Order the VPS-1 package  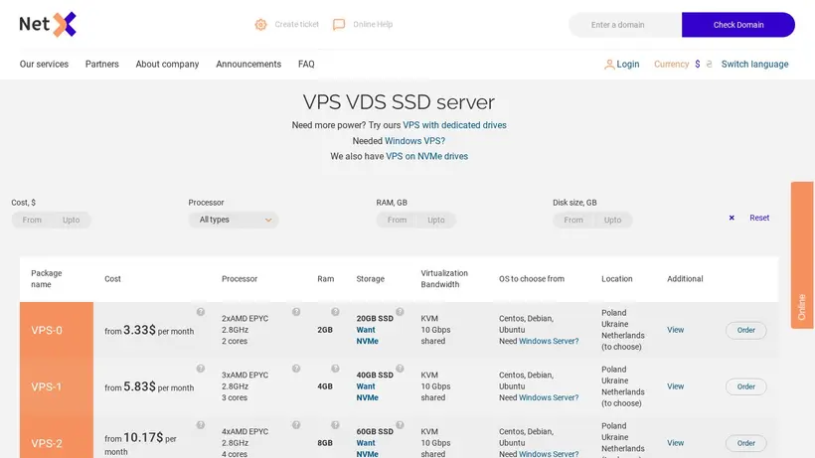745,386
